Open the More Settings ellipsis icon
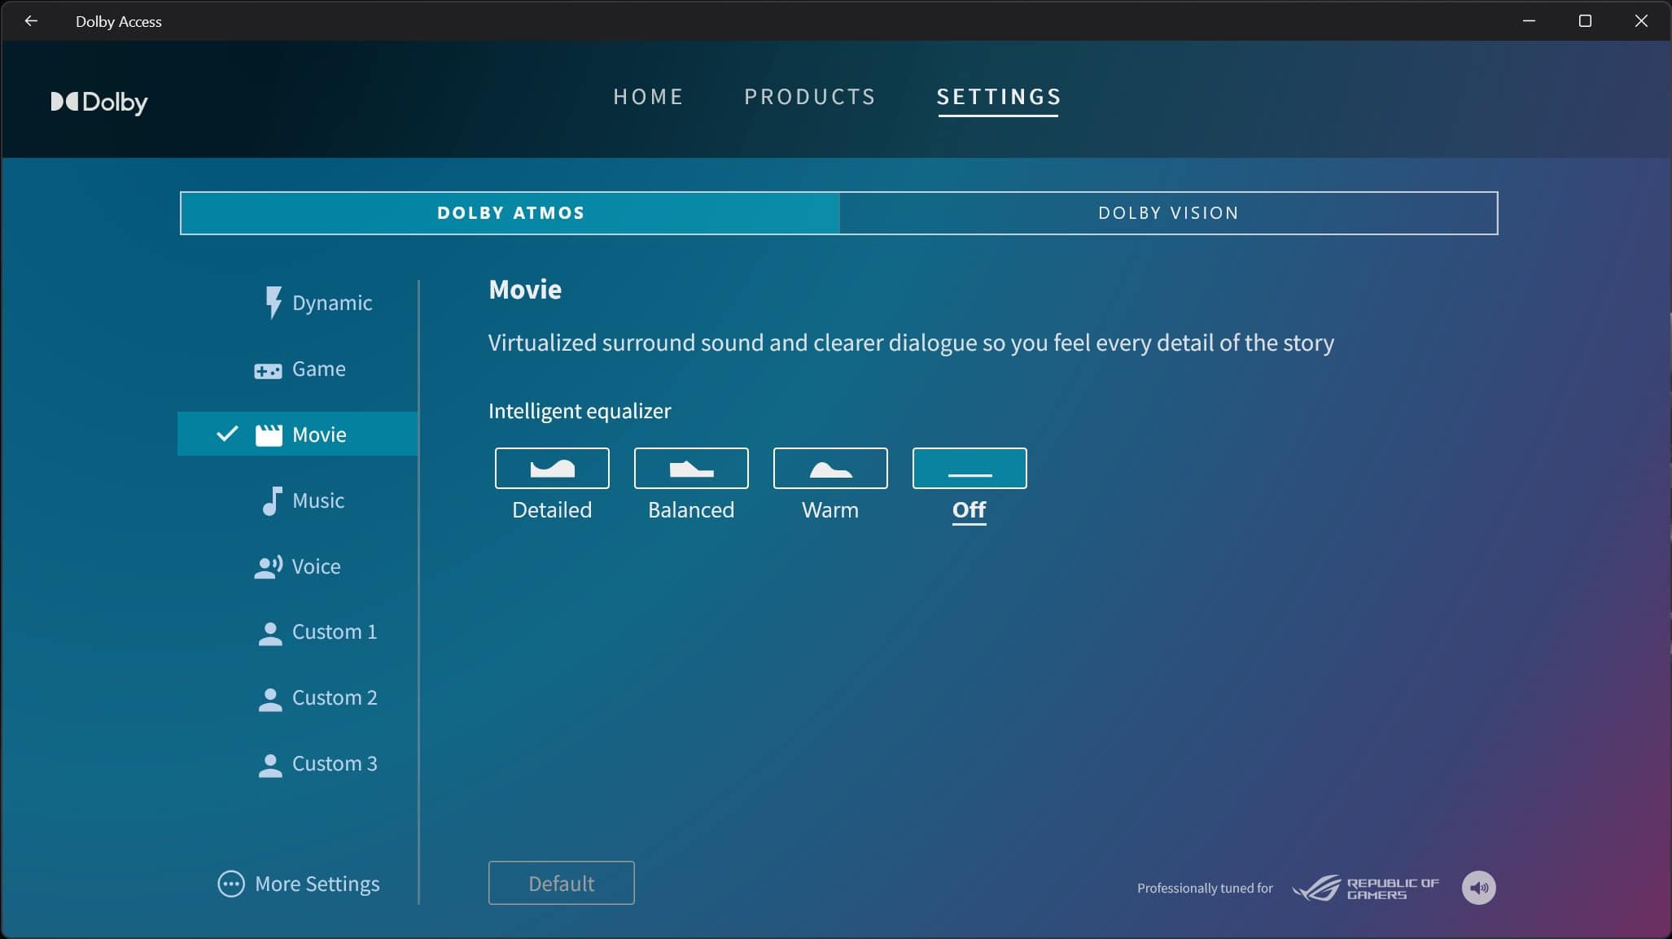This screenshot has height=939, width=1672. (x=231, y=884)
